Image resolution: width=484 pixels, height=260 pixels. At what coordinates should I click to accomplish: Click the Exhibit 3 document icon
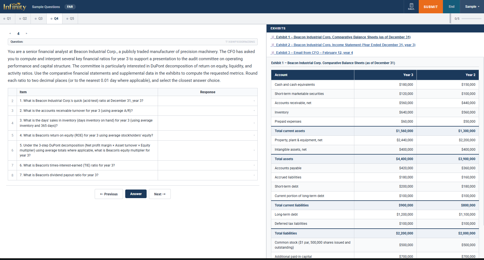tap(273, 53)
